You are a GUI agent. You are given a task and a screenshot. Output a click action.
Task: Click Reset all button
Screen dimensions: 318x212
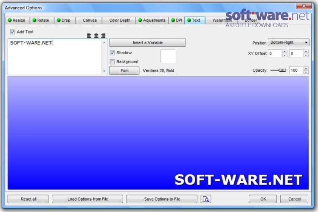click(x=28, y=199)
